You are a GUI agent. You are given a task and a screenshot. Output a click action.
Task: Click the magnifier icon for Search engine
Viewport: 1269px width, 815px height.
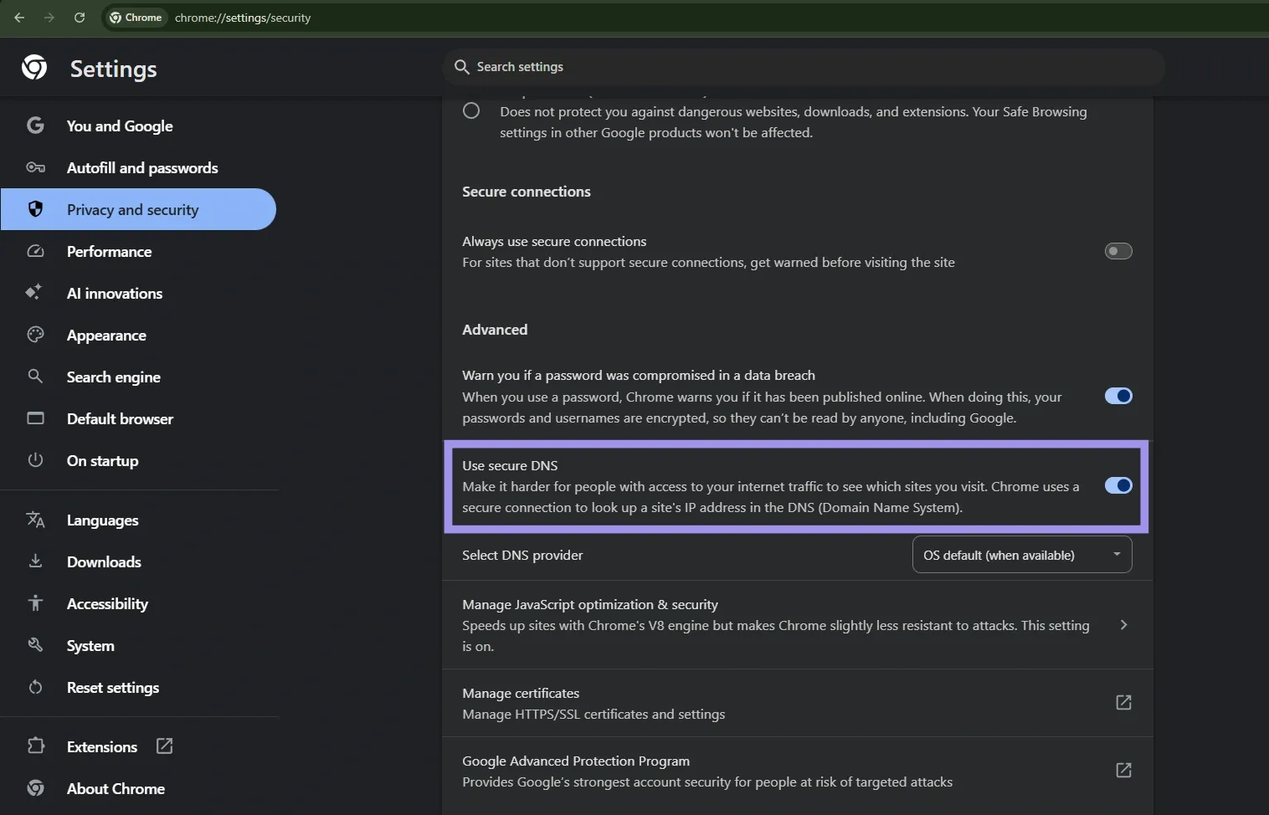coord(35,377)
